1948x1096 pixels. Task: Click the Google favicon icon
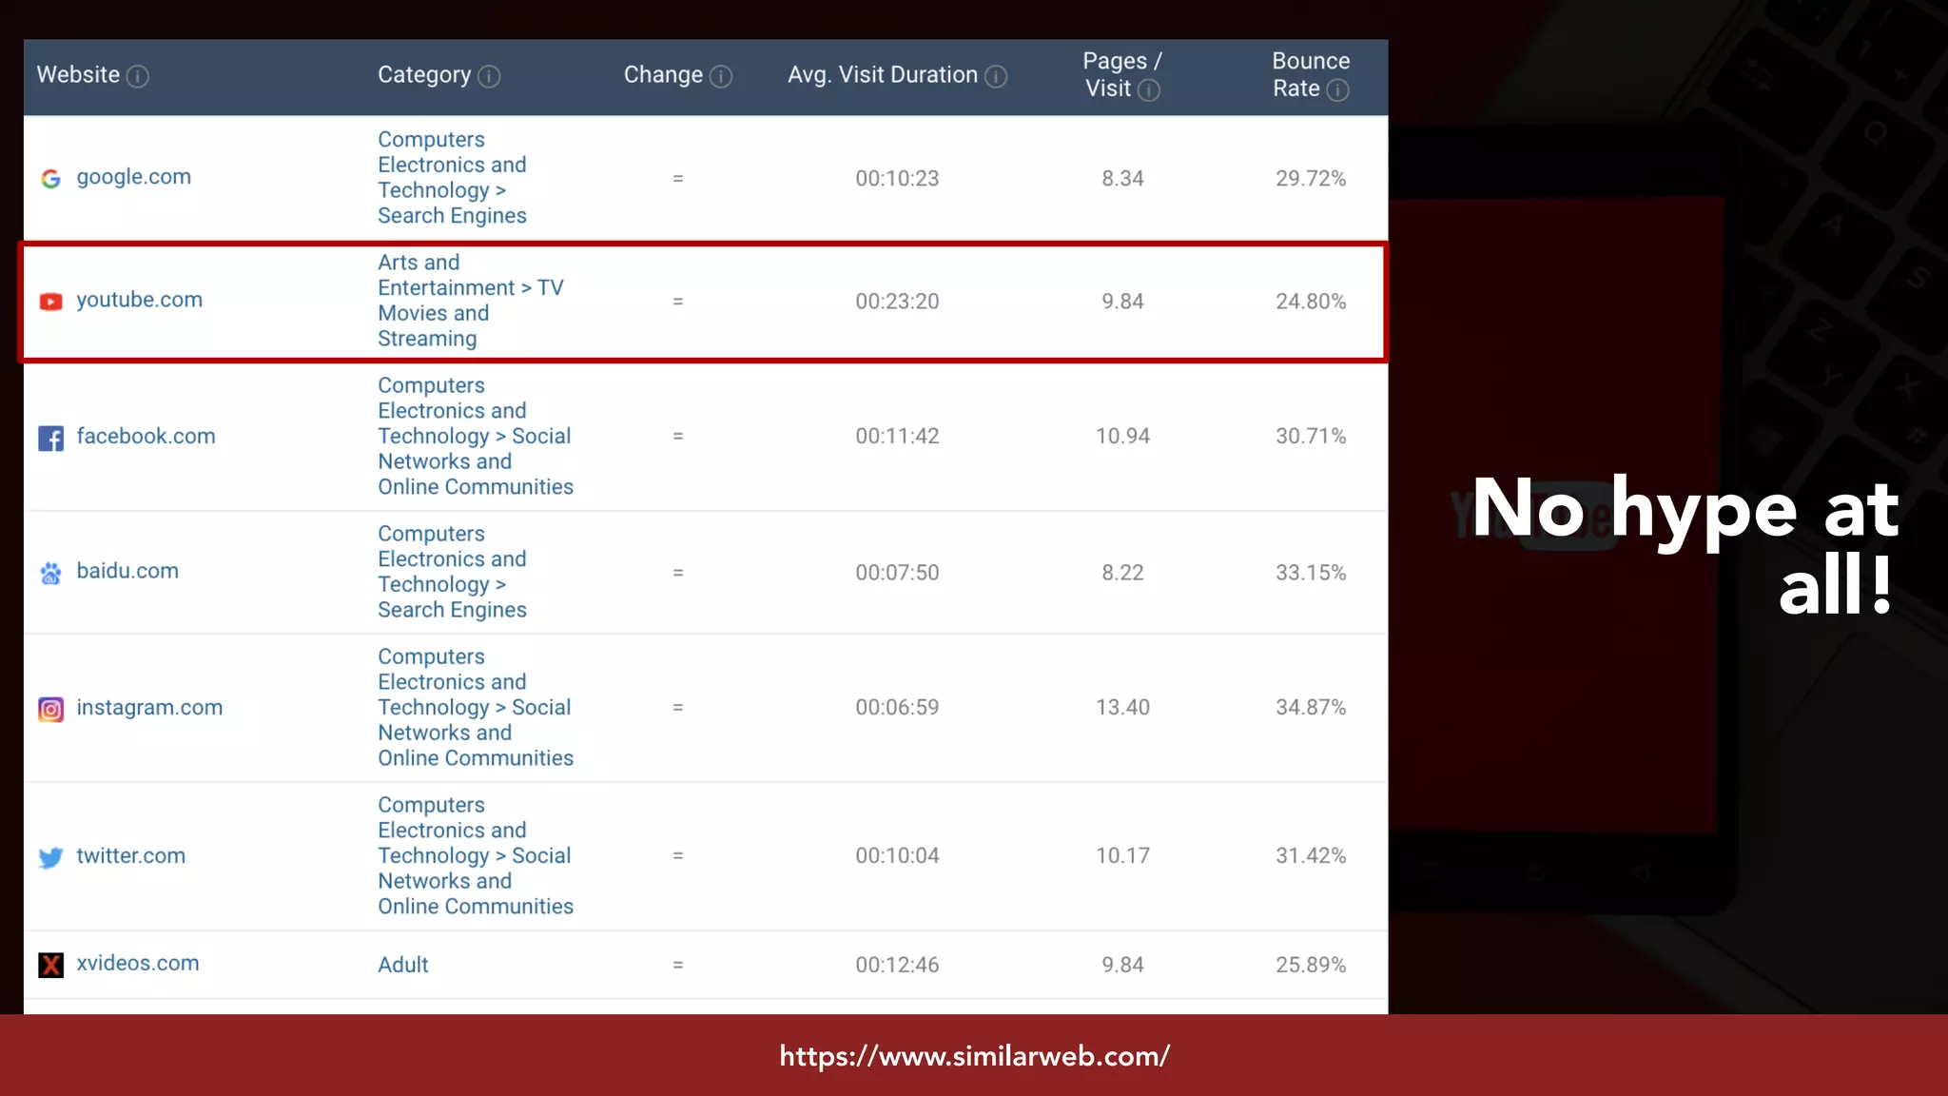51,178
